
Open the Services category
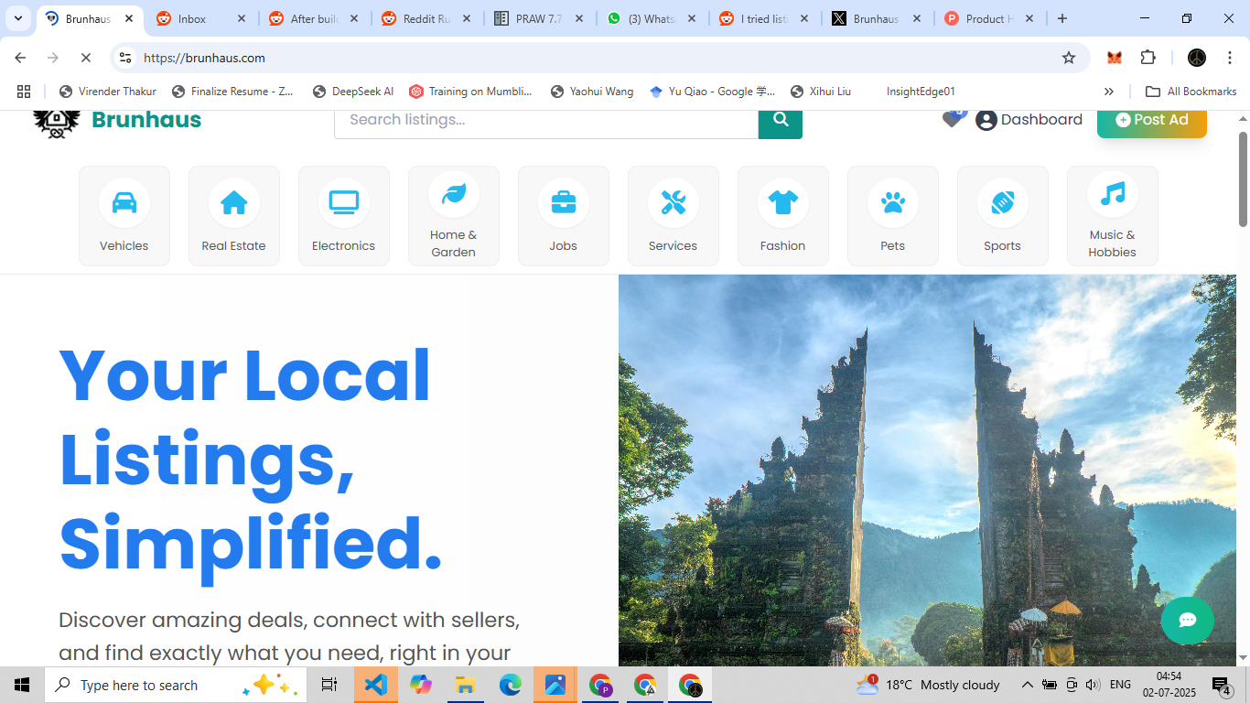click(x=673, y=216)
